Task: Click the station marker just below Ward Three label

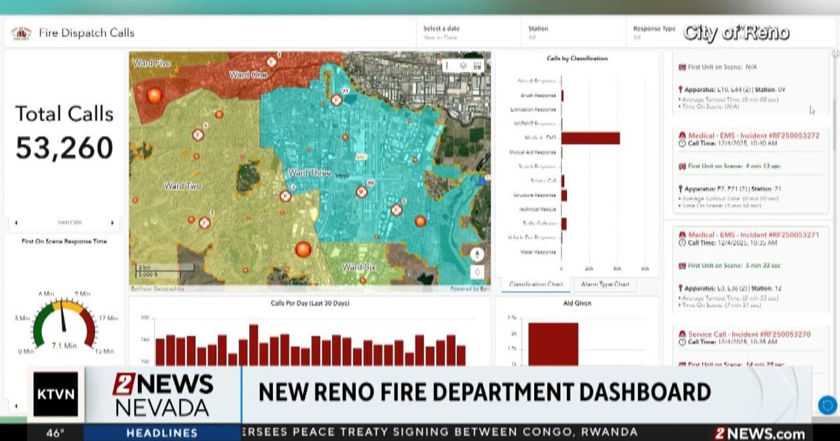Action: pyautogui.click(x=361, y=191)
